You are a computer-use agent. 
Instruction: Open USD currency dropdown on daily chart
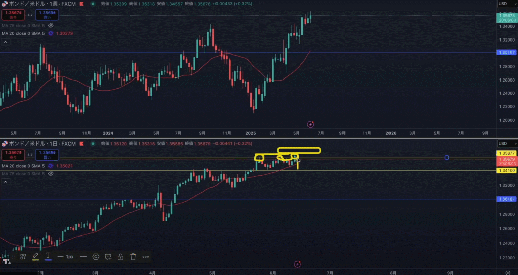[x=507, y=144]
